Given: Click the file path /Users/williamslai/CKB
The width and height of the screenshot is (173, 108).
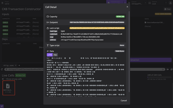Looking at the screenshot, I should point(154,22).
